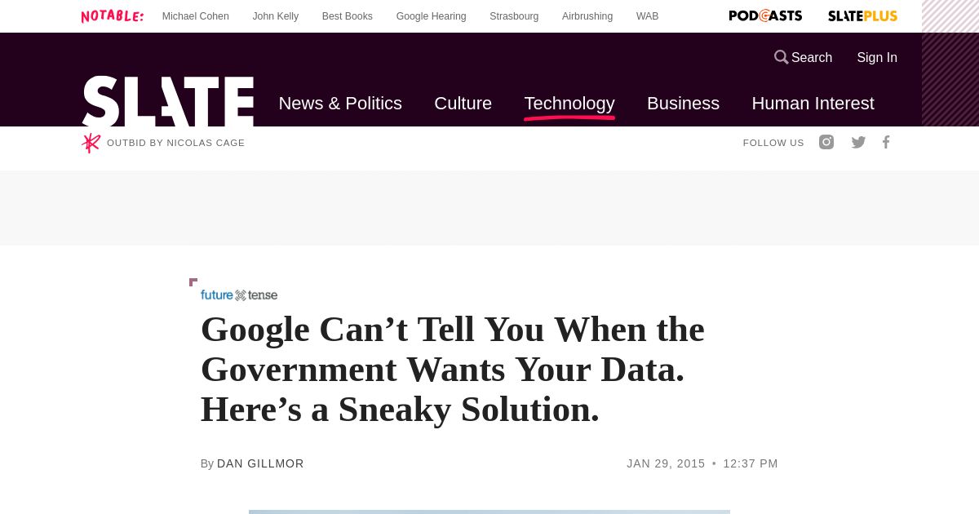
Task: Open the Podcasts logo link
Action: pyautogui.click(x=765, y=16)
